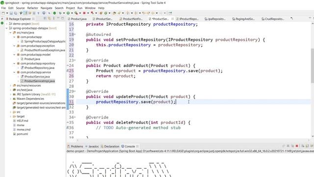Toggle code folding at line 18
The height and width of the screenshot is (177, 314).
(x=75, y=34)
